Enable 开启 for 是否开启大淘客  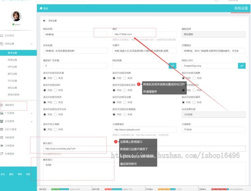coord(45,129)
